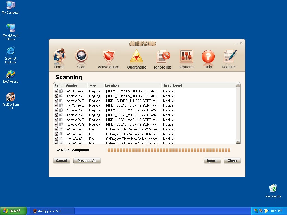Open the Home detective icon
The width and height of the screenshot is (287, 215).
(59, 56)
